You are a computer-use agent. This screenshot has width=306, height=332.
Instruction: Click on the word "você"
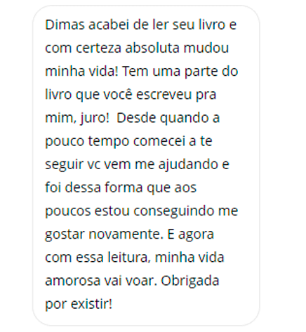pos(118,94)
